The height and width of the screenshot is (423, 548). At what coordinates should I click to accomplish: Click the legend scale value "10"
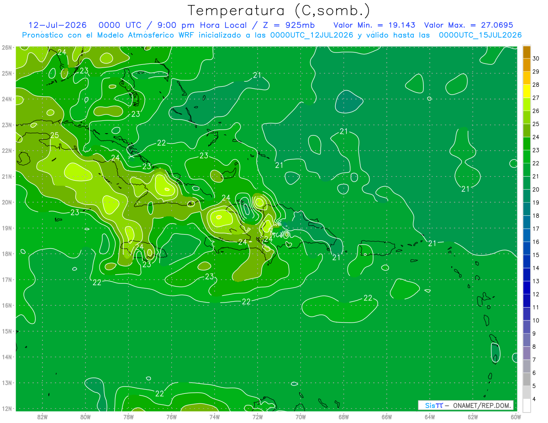pyautogui.click(x=536, y=320)
